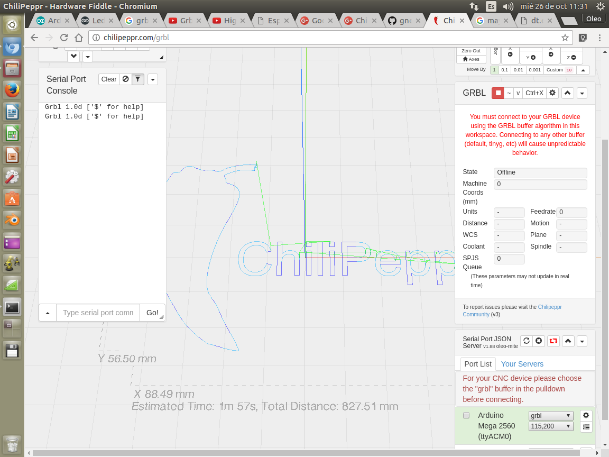Select Move By 0.1 increment
Image resolution: width=609 pixels, height=457 pixels.
[x=504, y=70]
